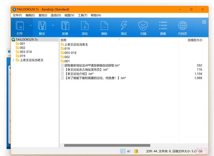Click the Open (打开) toolbar icon
214x156 pixels.
20,26
